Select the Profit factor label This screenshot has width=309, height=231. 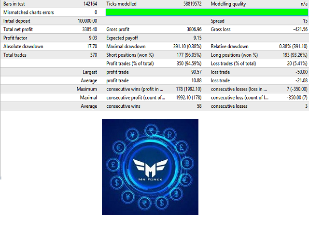15,38
